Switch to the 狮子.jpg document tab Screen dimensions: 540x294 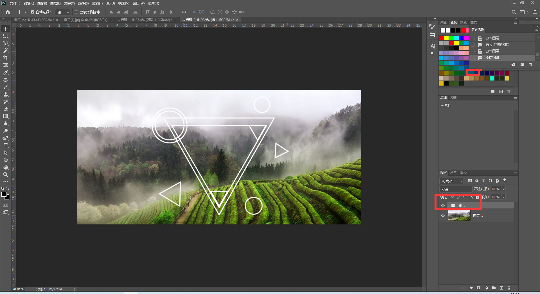point(34,20)
